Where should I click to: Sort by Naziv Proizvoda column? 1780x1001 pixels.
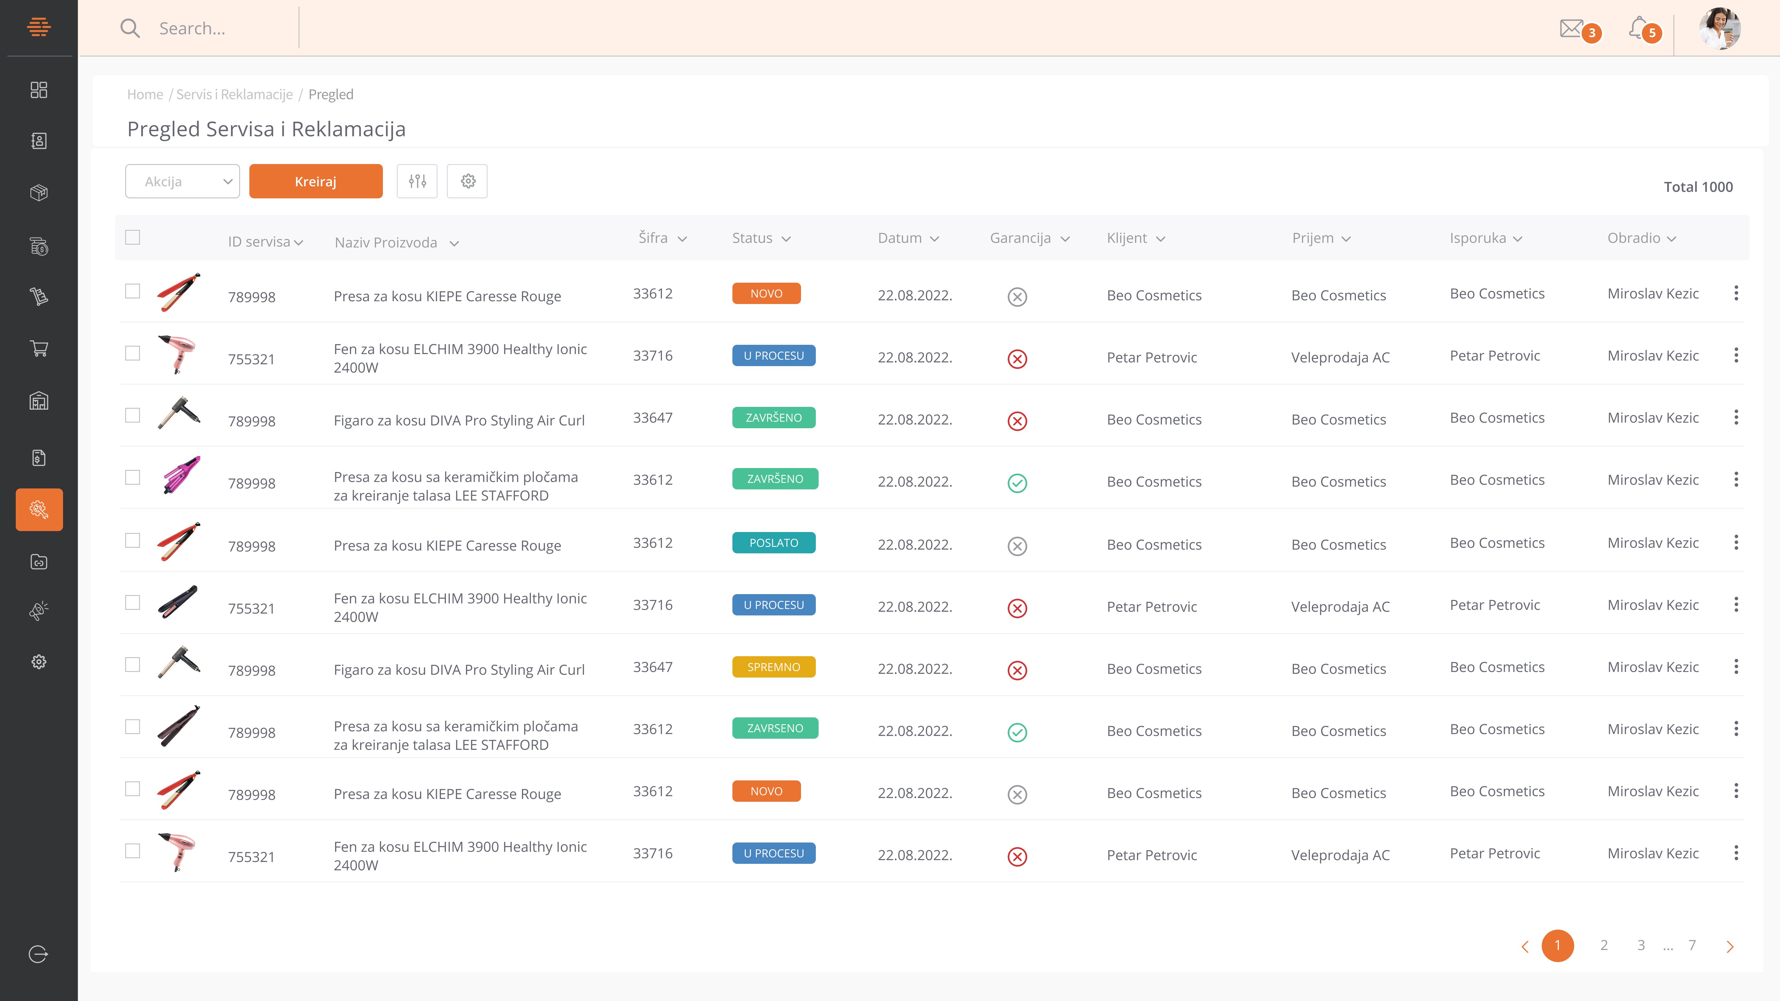click(x=396, y=243)
